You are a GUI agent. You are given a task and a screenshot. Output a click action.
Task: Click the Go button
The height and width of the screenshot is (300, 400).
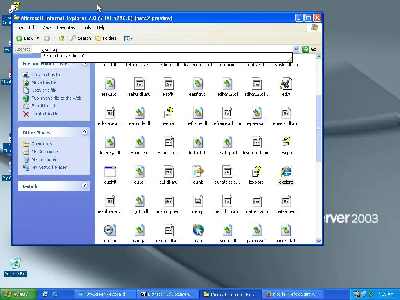310,49
